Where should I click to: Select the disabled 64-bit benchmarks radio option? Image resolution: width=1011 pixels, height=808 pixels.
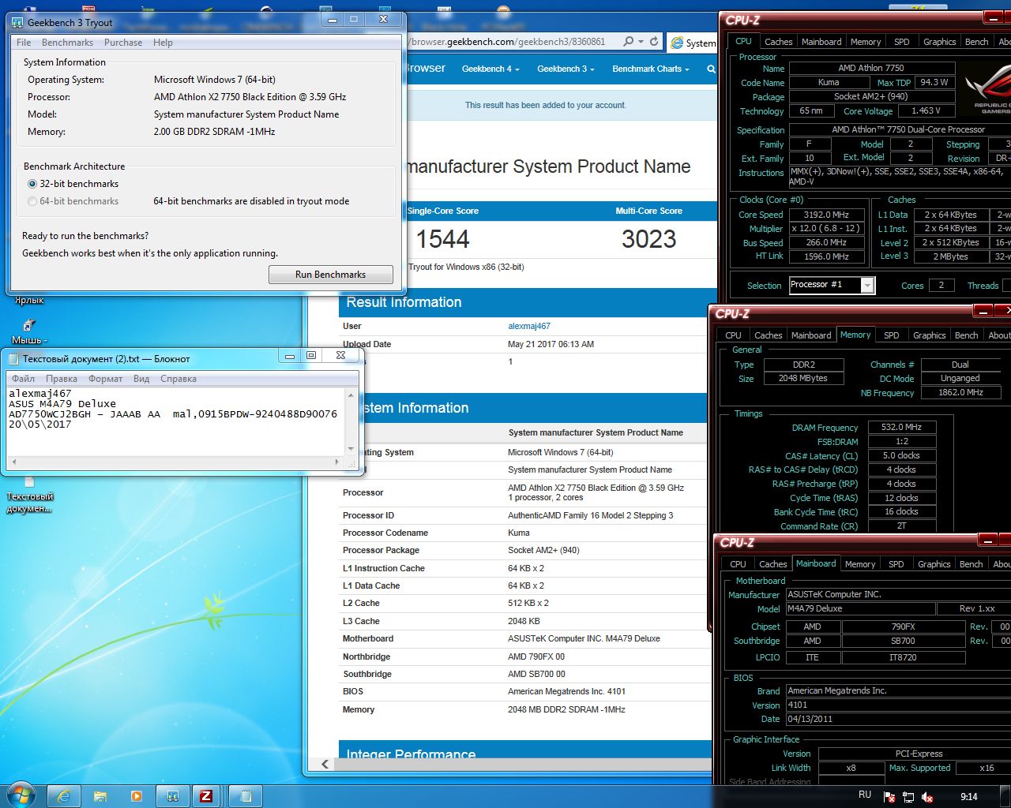pyautogui.click(x=32, y=201)
